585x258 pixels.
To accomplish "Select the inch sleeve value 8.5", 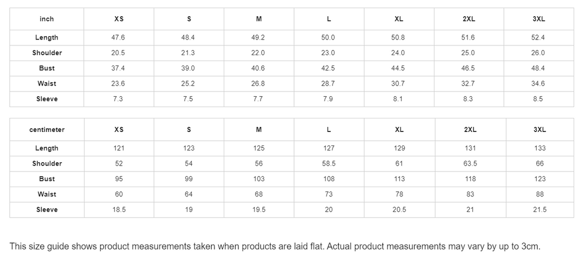I will (538, 99).
